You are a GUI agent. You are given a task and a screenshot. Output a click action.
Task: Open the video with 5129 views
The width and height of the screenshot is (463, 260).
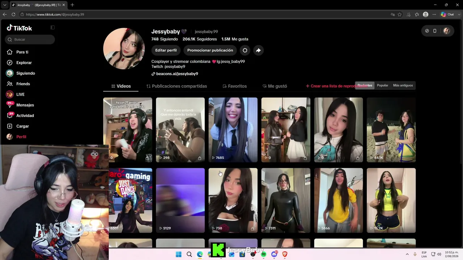(x=180, y=200)
